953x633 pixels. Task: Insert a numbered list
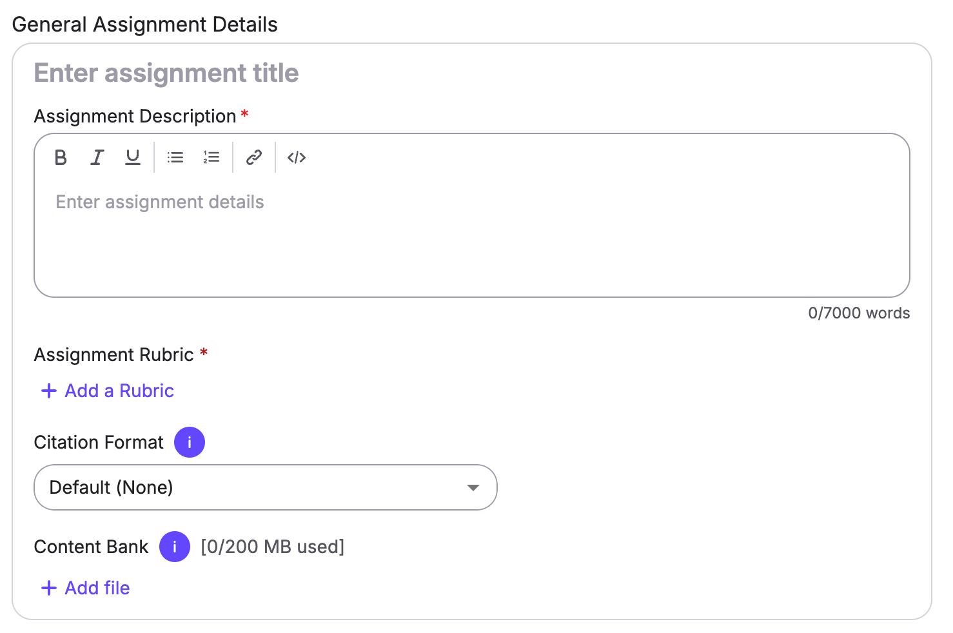coord(211,157)
